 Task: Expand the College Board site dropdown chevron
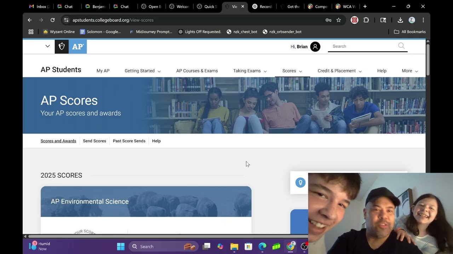point(47,46)
